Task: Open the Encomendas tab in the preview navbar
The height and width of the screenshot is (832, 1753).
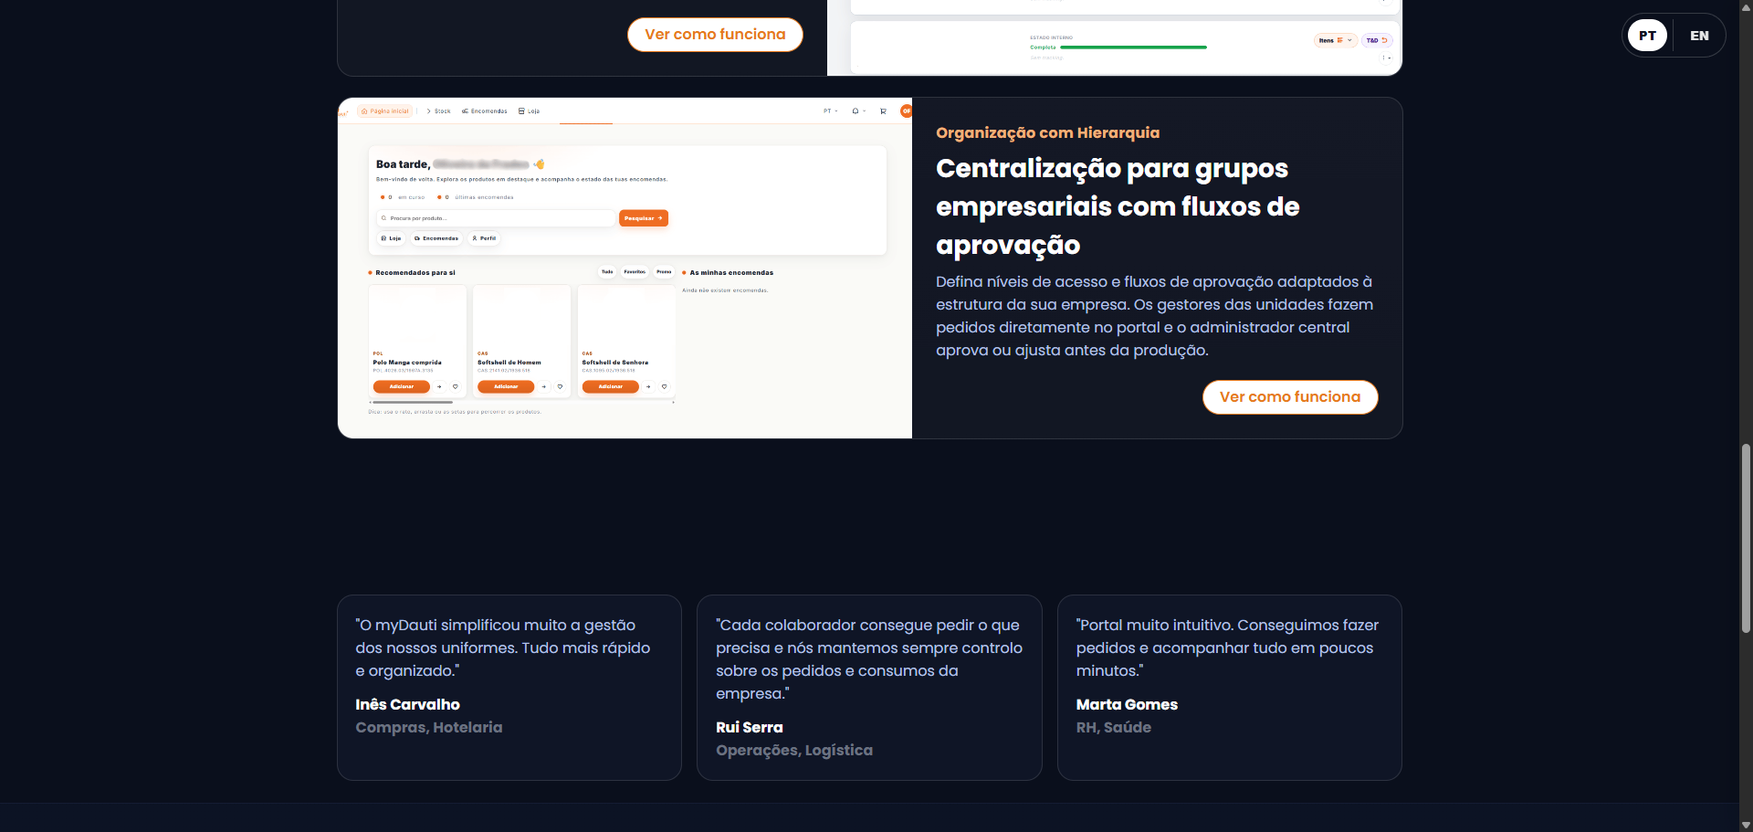Action: point(485,111)
